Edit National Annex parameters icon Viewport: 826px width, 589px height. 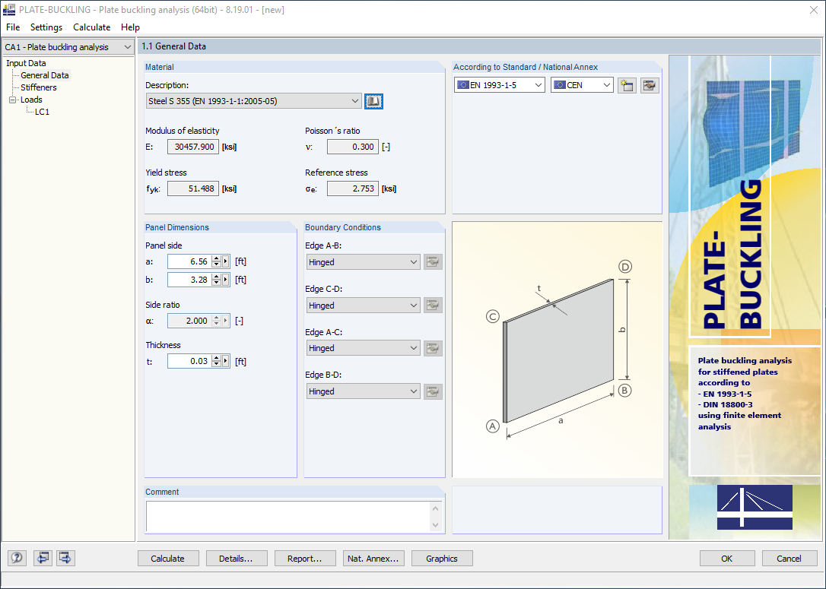tap(649, 84)
